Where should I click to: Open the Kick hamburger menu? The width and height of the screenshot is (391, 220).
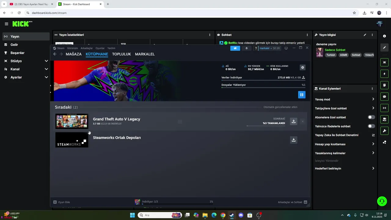[x=6, y=24]
